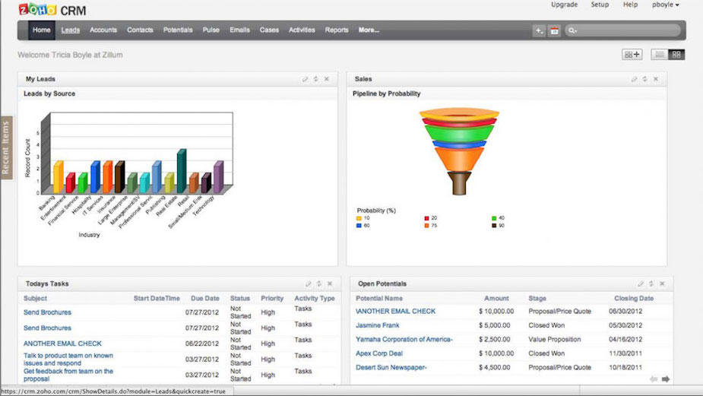Screen dimensions: 703x396
Task: Open the pboyle user dropdown
Action: click(665, 5)
